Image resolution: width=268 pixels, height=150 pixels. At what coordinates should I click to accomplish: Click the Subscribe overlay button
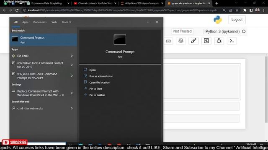pos(15,142)
